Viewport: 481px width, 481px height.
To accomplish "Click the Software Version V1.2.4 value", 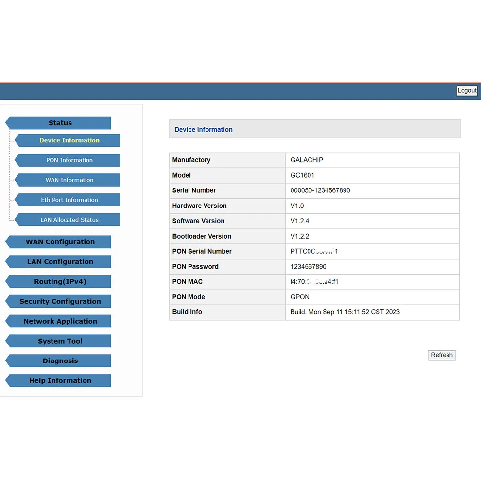I will (x=300, y=221).
